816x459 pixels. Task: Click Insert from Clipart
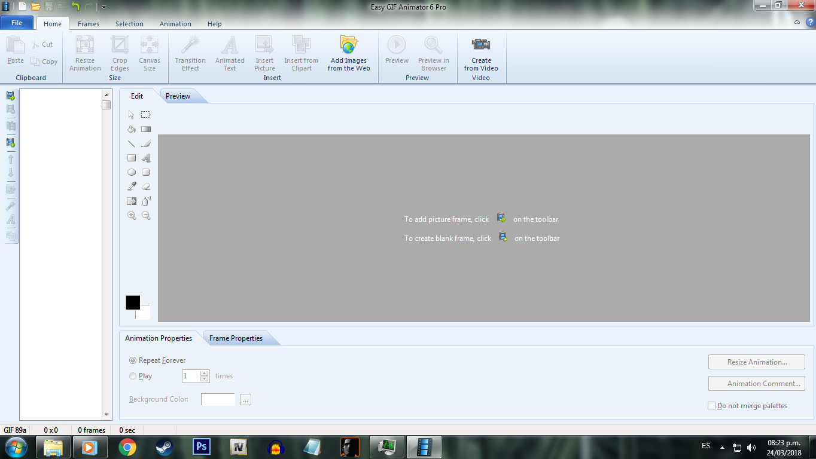(x=302, y=53)
